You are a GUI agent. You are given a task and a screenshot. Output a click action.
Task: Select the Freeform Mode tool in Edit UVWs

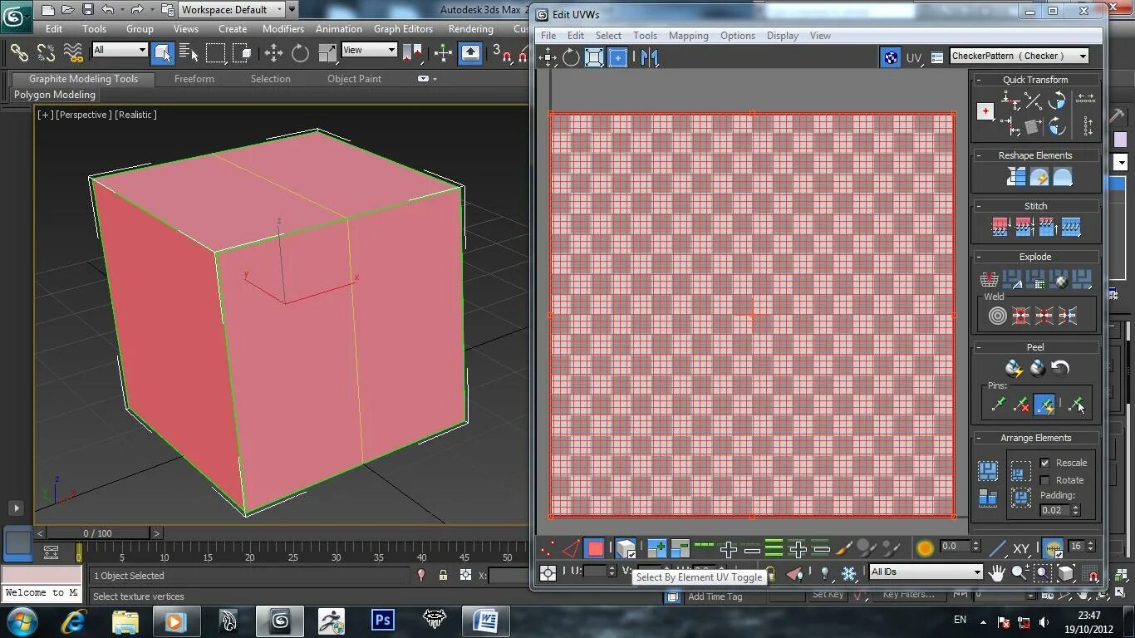[x=617, y=57]
